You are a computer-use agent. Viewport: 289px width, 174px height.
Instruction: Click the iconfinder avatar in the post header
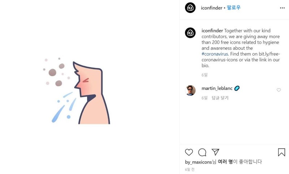[190, 8]
